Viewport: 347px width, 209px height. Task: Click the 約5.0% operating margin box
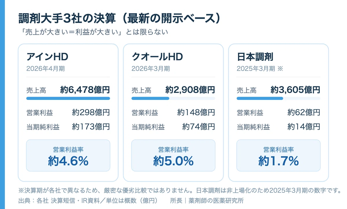tap(173, 156)
